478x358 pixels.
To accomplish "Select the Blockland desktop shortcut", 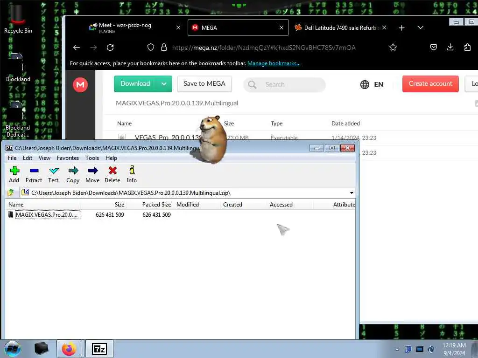I will (x=18, y=68).
